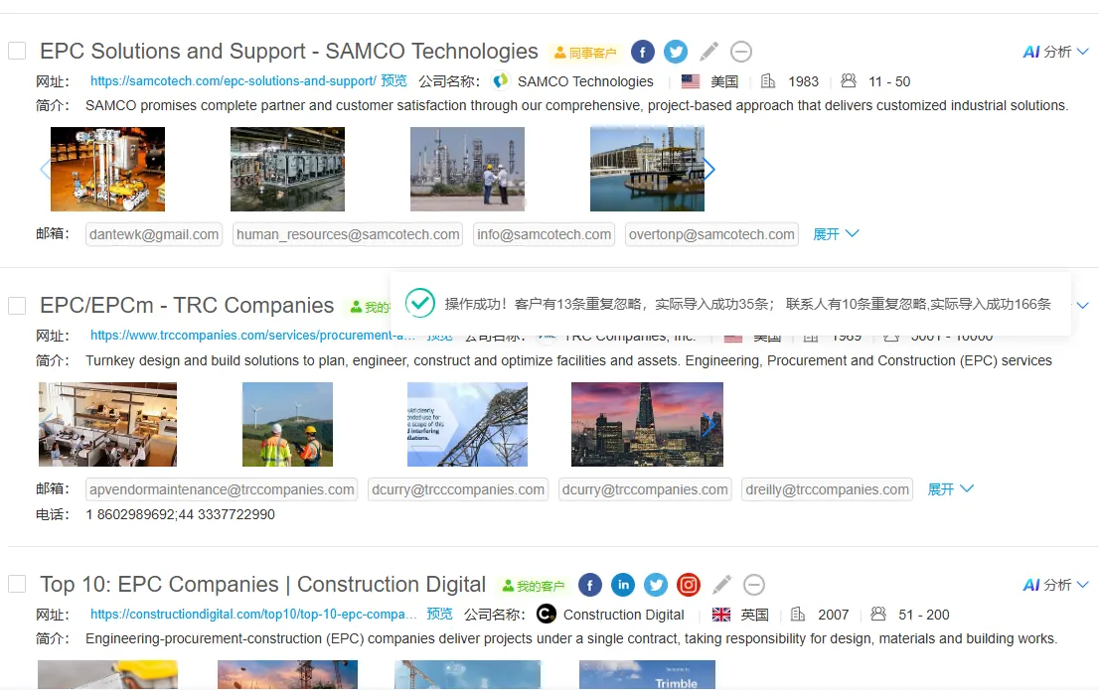Click the green success checkmark icon in notification
The image size is (1099, 690).
click(420, 304)
